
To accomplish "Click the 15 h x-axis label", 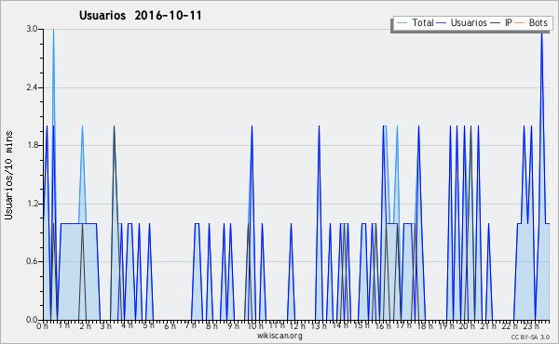I will coord(361,325).
